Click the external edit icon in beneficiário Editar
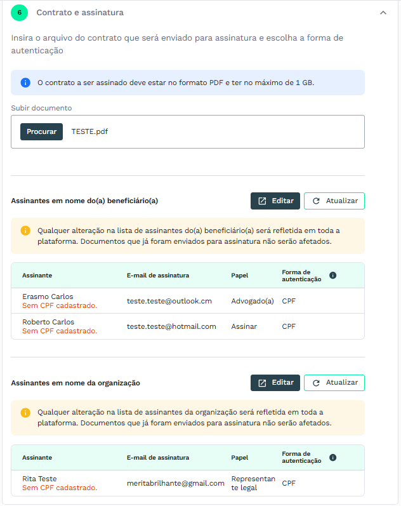Screen dimensions: 401x506 [x=262, y=201]
